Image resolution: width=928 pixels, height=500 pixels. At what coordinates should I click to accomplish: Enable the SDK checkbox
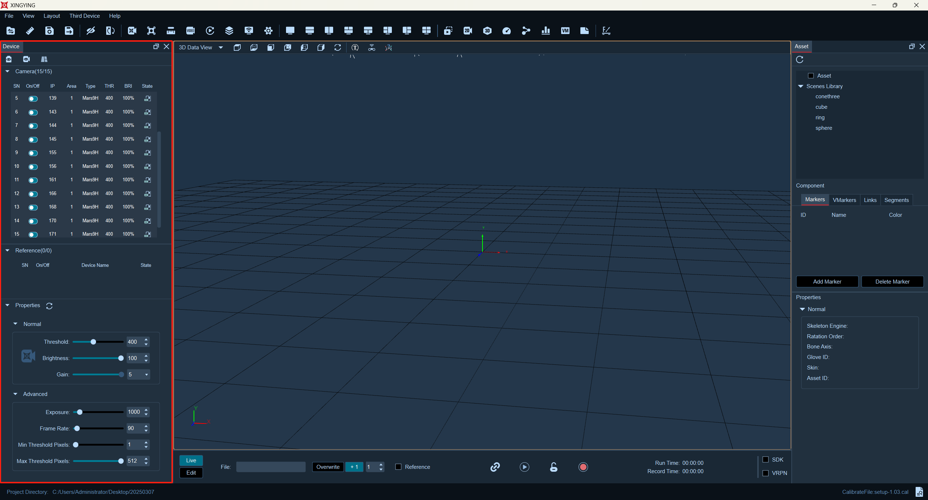coord(766,459)
